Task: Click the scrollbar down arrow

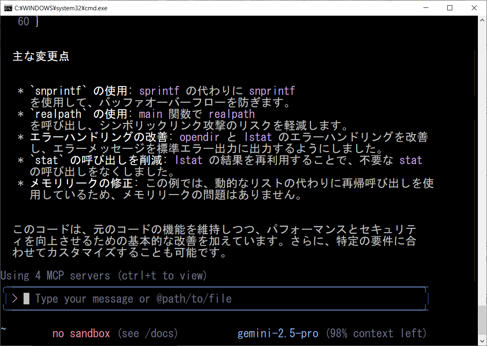Action: [482, 341]
